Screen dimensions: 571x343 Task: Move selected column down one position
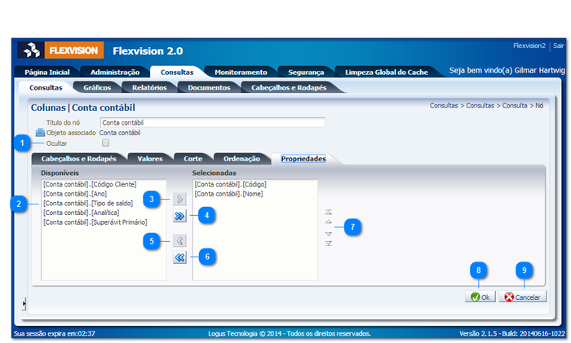[x=328, y=233]
